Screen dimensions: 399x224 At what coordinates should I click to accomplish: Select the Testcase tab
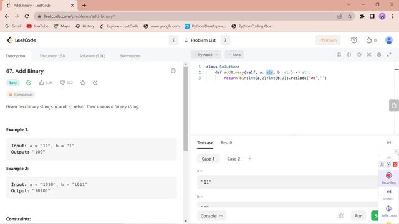205,142
